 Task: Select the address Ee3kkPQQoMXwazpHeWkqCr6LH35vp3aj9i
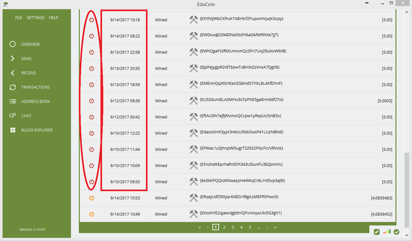pos(242,181)
